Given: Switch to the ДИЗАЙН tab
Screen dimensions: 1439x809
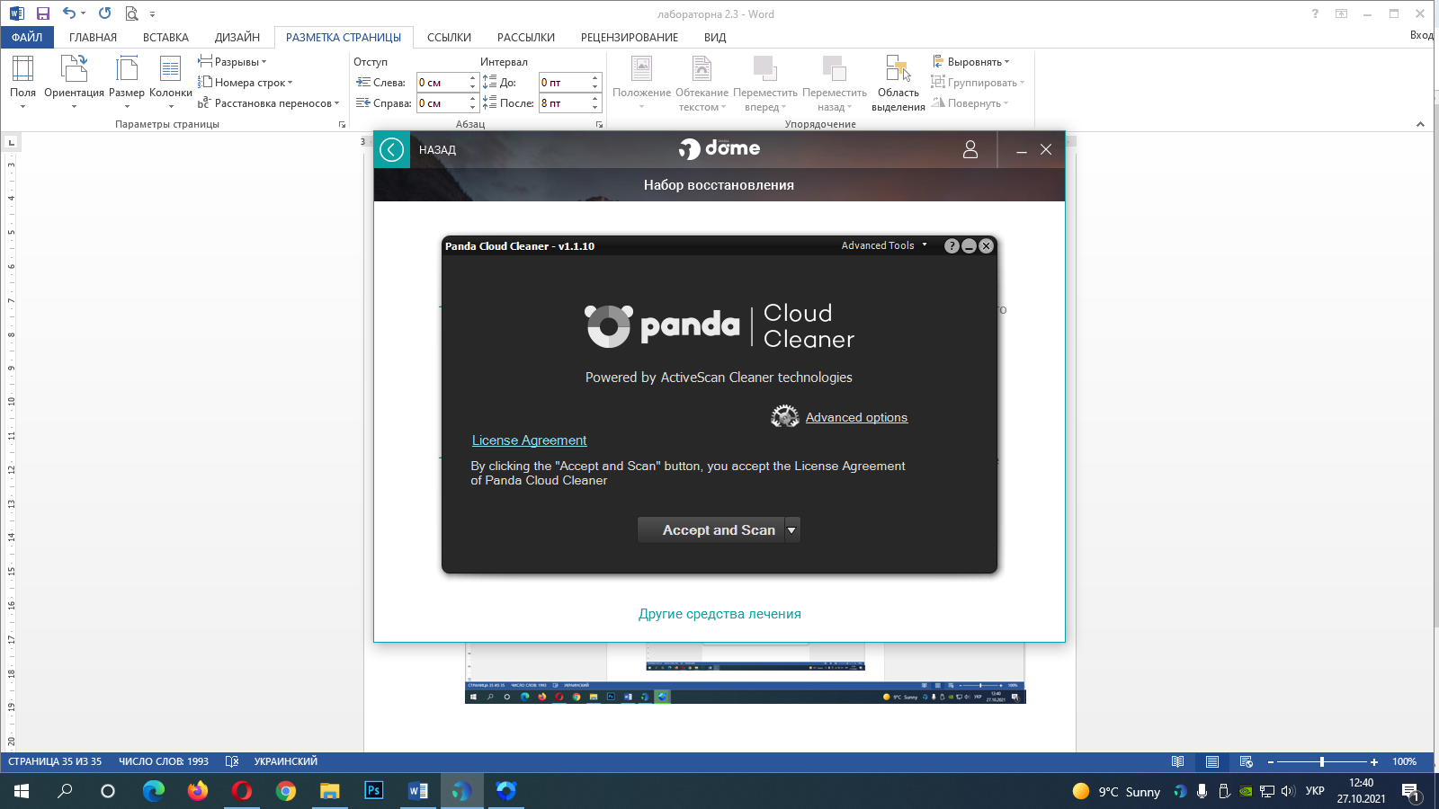Looking at the screenshot, I should coord(237,37).
